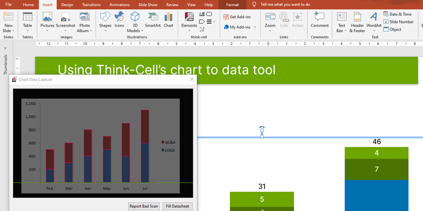
Task: Click think-cell rounded rectangle icon
Action: [x=209, y=14]
